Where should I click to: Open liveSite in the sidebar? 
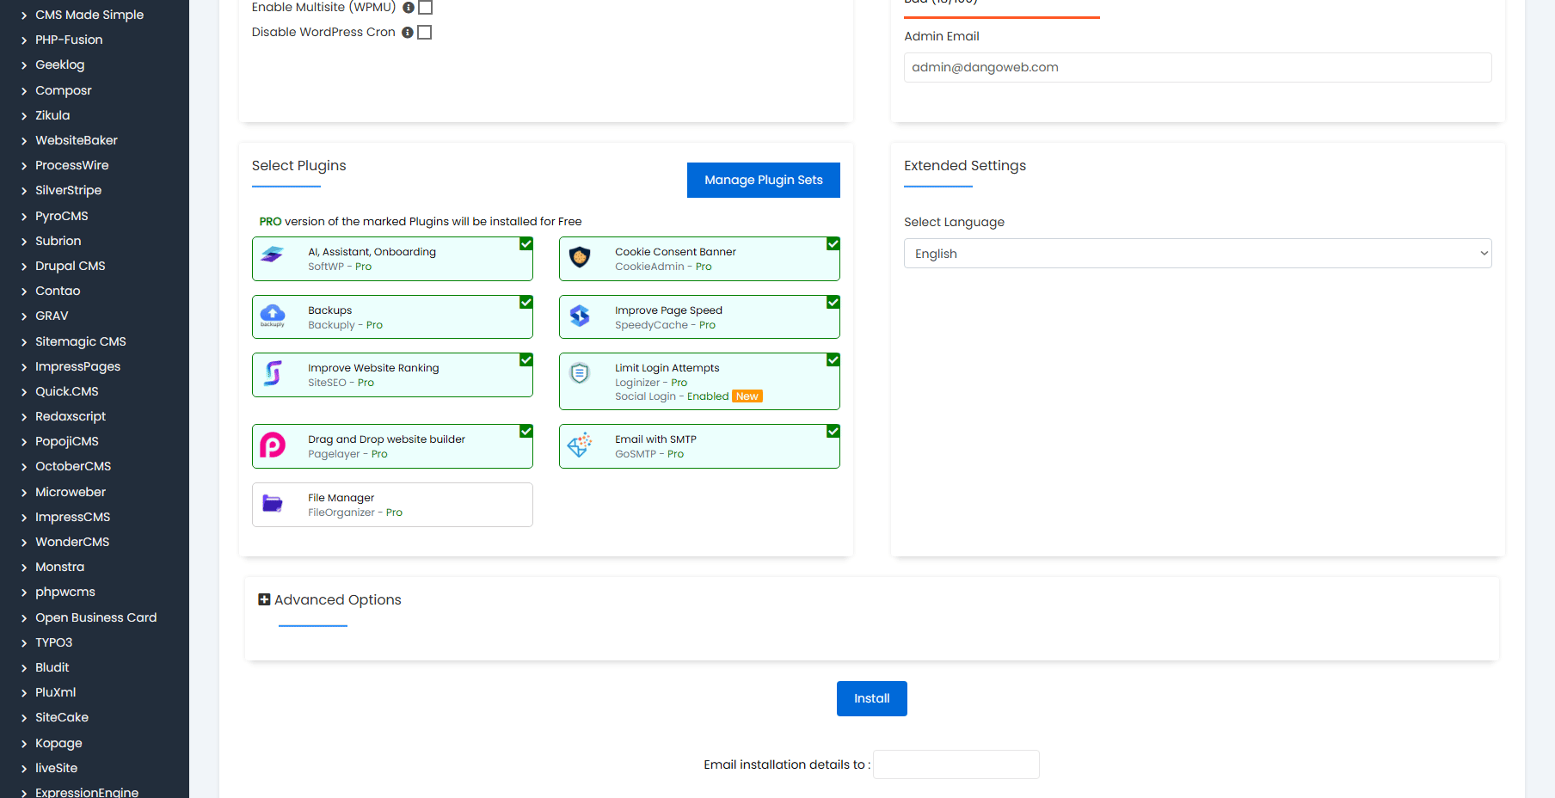tap(56, 768)
